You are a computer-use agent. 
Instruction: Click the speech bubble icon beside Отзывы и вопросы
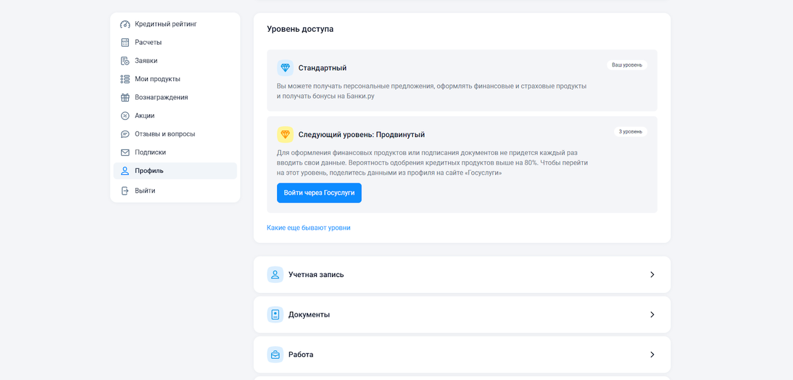(125, 134)
